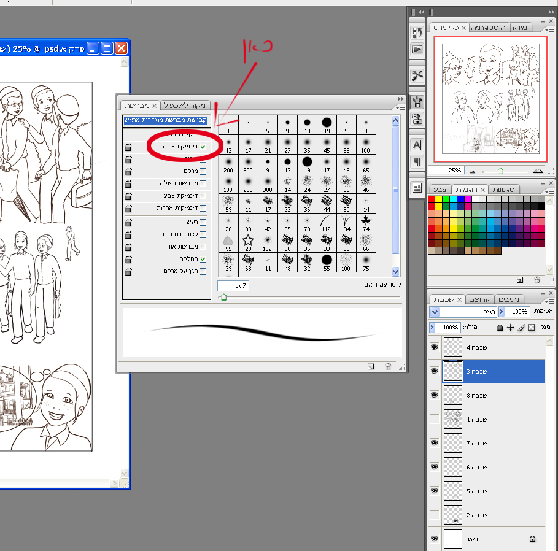
Task: Click the new swatch icon in Swatches panel
Action: click(x=520, y=280)
